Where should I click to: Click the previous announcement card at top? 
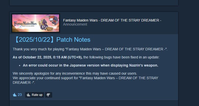point(94,3)
